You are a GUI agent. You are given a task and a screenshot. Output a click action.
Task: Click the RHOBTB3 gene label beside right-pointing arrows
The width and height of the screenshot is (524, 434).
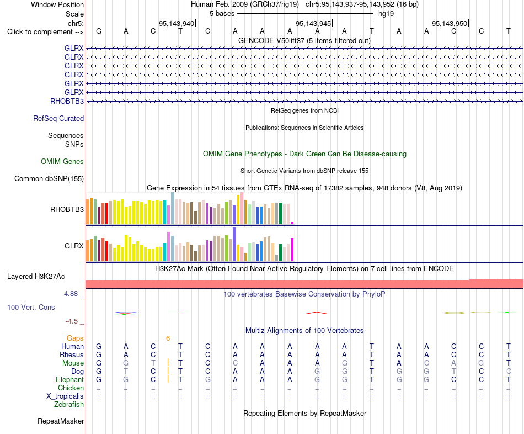(67, 102)
